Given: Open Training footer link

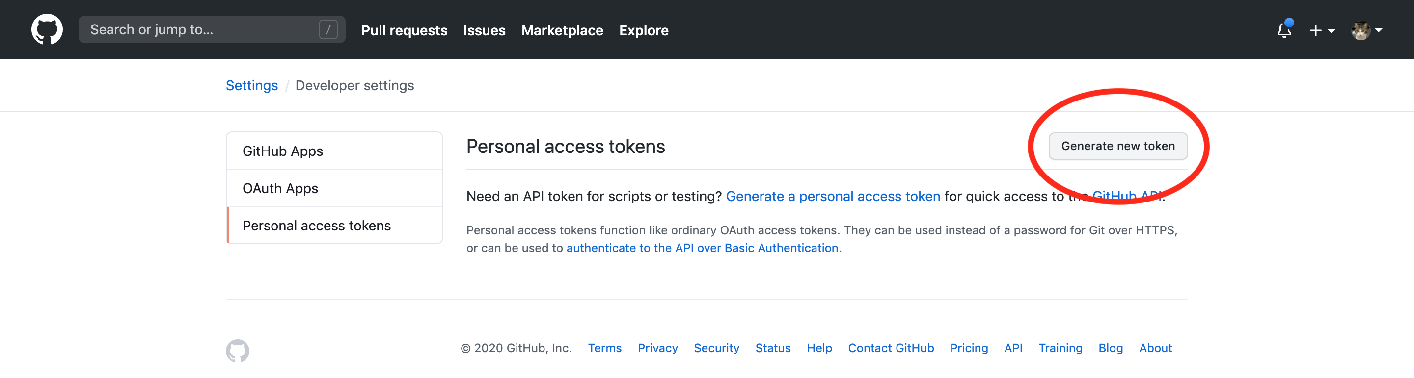Looking at the screenshot, I should point(1060,348).
